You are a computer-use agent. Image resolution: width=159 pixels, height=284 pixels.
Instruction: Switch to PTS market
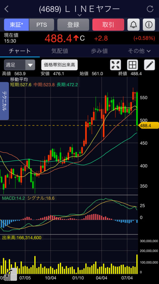(x=42, y=25)
